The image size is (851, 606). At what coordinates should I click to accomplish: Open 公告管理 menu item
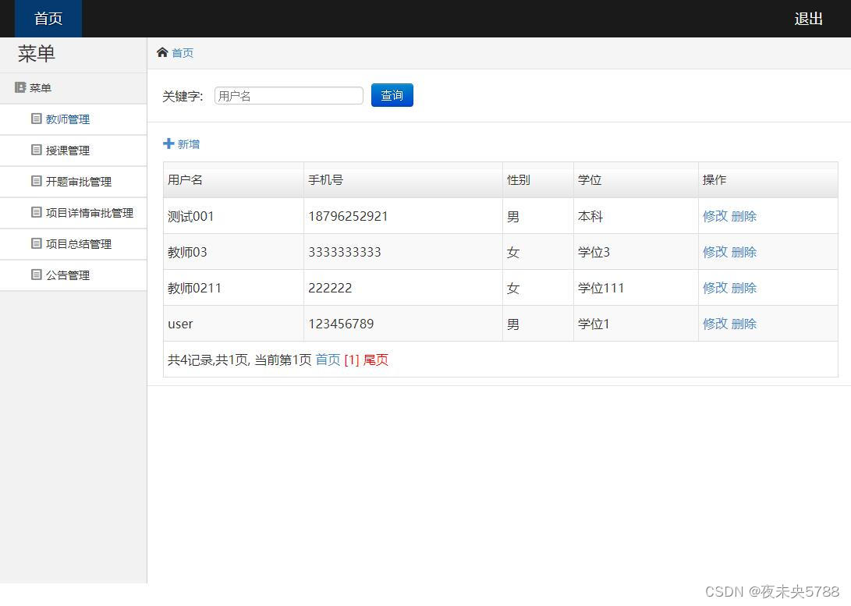pyautogui.click(x=68, y=275)
